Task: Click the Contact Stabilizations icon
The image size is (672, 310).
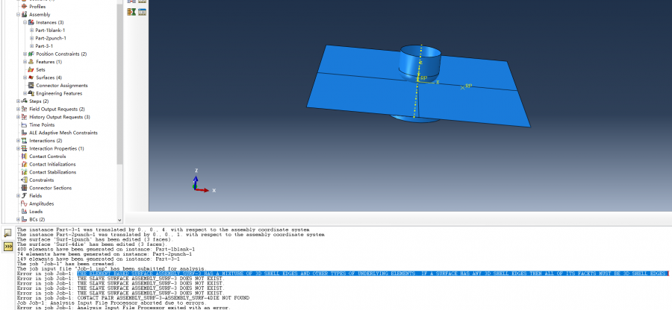Action: (24, 172)
